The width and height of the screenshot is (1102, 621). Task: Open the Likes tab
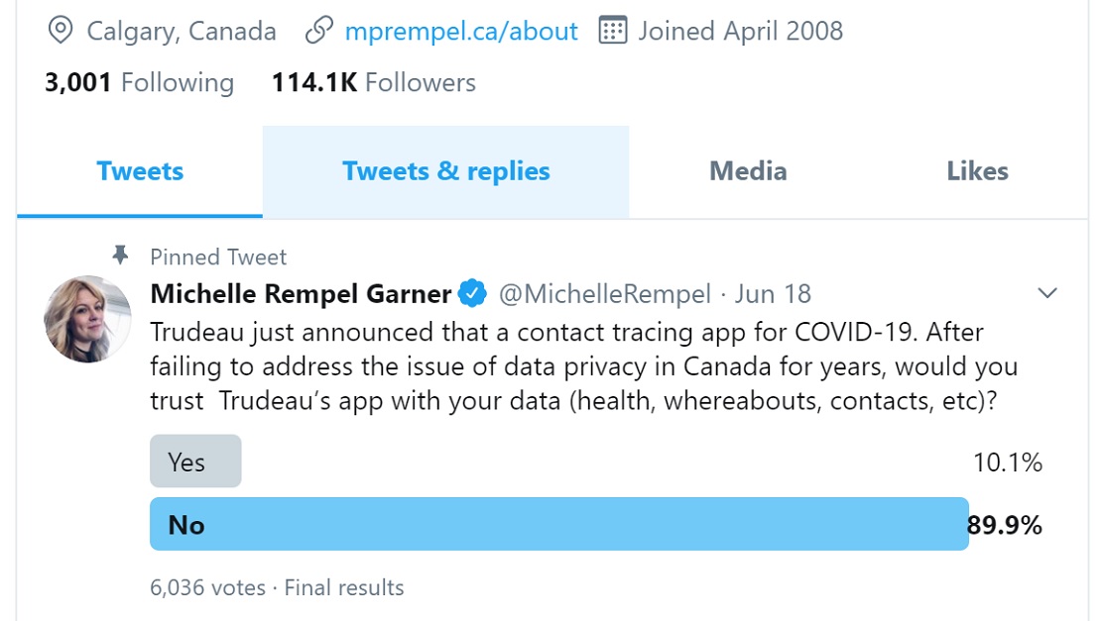click(x=977, y=172)
